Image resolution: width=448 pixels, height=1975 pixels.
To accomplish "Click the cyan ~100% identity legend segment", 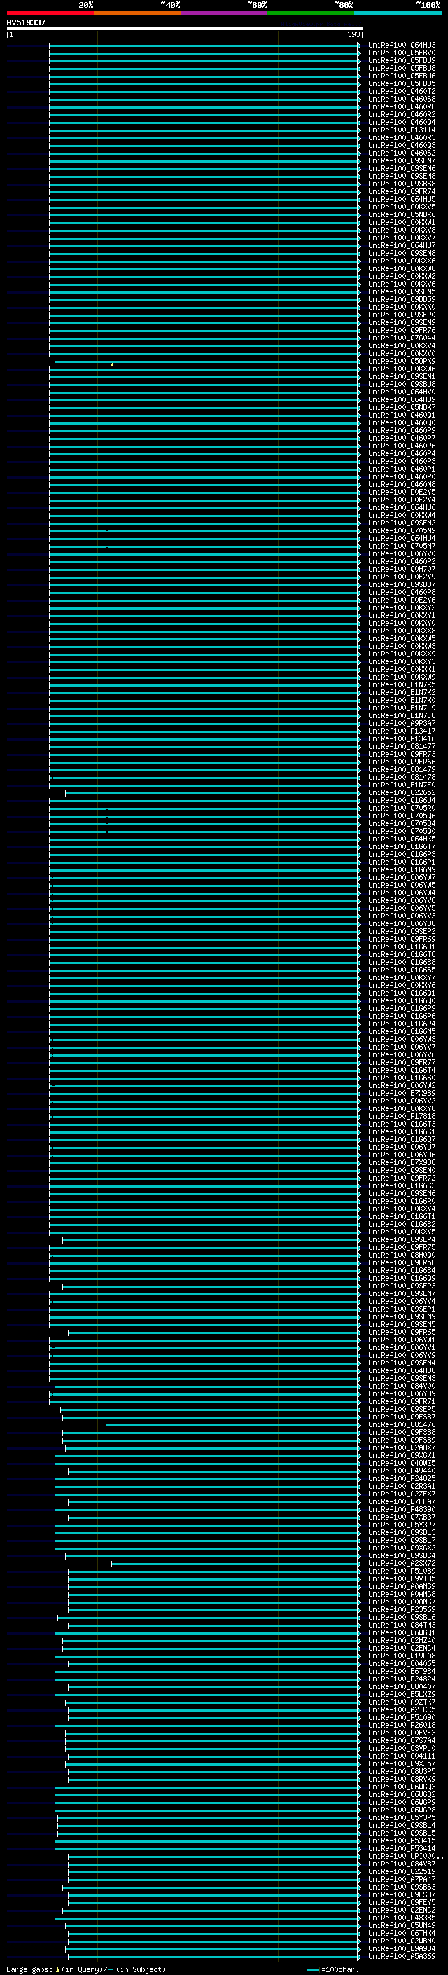I will point(397,13).
